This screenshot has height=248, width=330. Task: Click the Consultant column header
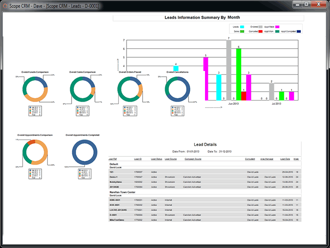click(250, 159)
